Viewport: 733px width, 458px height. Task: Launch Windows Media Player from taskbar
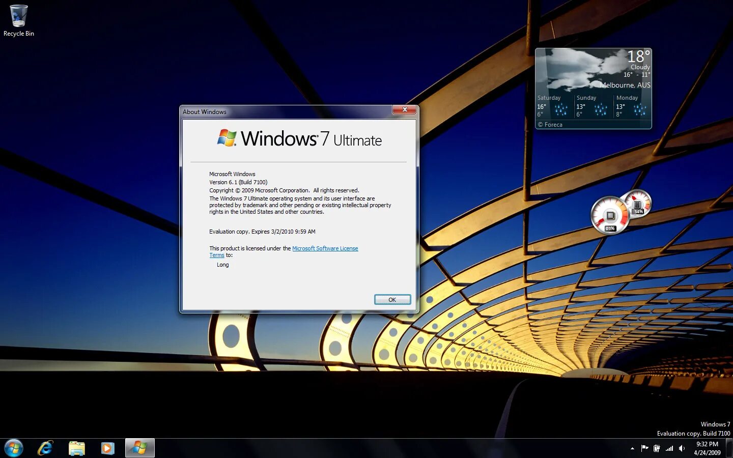tap(107, 448)
